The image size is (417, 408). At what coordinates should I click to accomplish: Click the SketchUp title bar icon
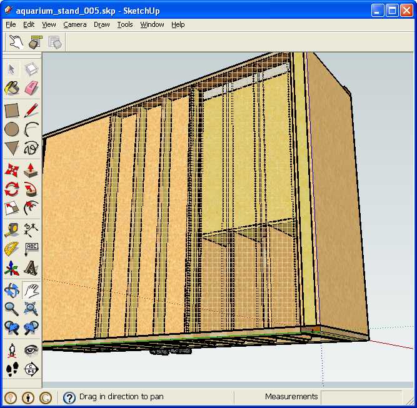point(9,11)
